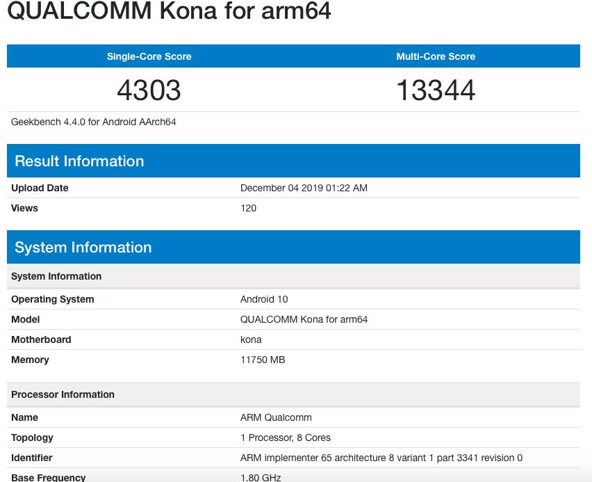592x482 pixels.
Task: Click the Upload Date label
Action: [40, 188]
